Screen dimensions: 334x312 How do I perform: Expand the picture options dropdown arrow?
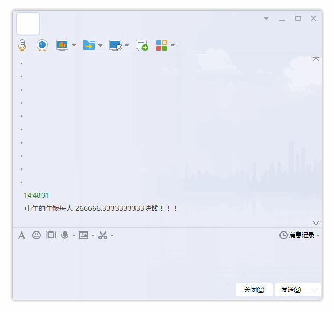pos(93,236)
